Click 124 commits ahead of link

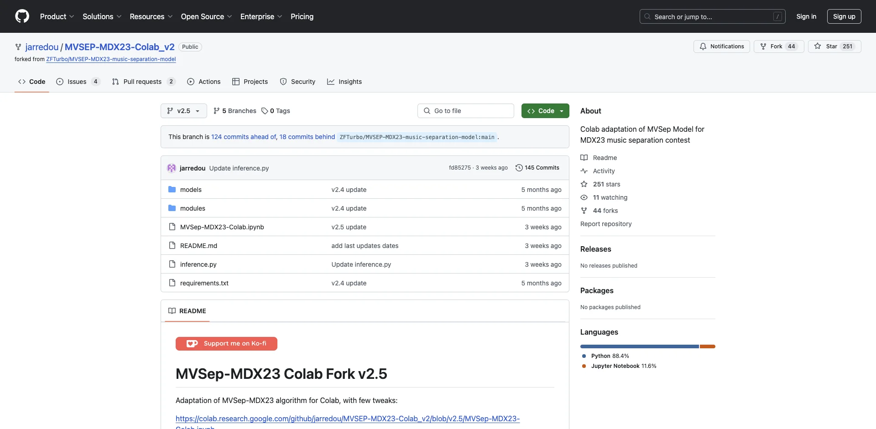(x=244, y=137)
